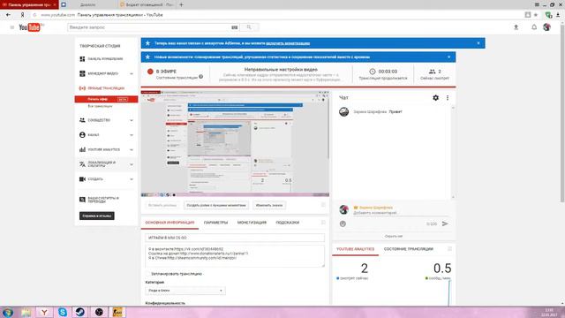Open the notifications bell
This screenshot has height=318, width=565.
pos(534,27)
